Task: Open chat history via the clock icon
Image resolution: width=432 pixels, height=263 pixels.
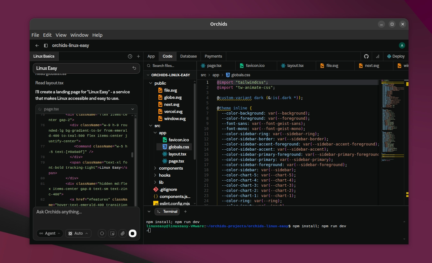Action: point(130,56)
